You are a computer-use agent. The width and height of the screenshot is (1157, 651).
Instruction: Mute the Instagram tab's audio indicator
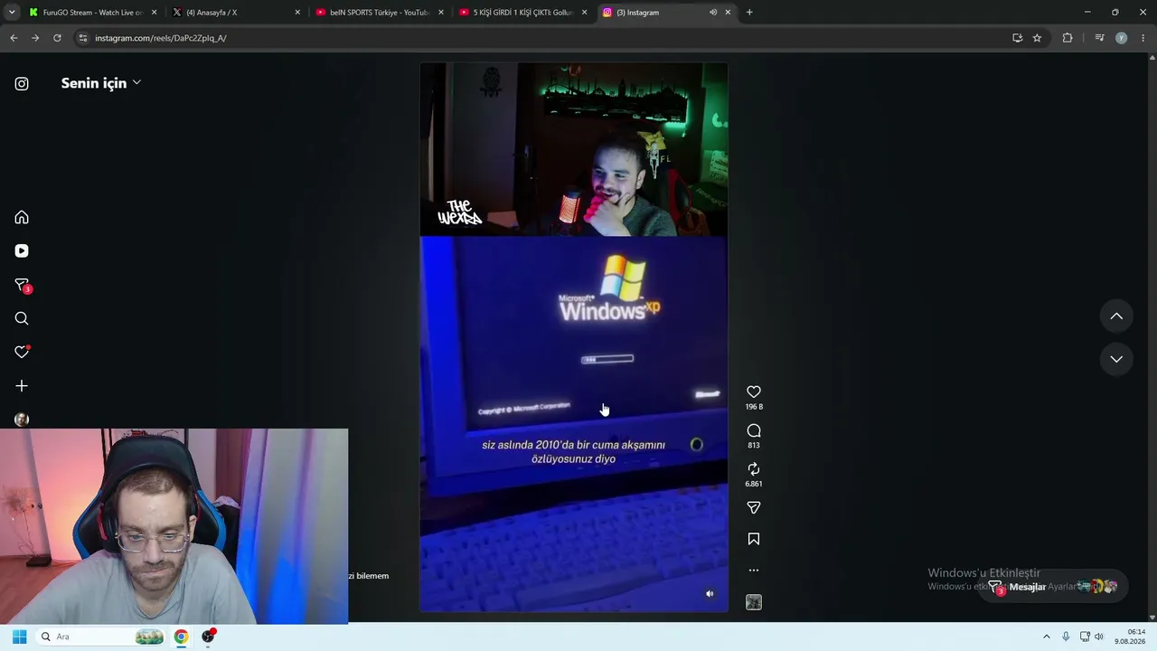point(712,13)
